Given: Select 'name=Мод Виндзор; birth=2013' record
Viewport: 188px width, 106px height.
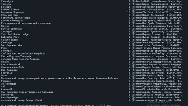Looking at the screenshot, I should point(157,78).
